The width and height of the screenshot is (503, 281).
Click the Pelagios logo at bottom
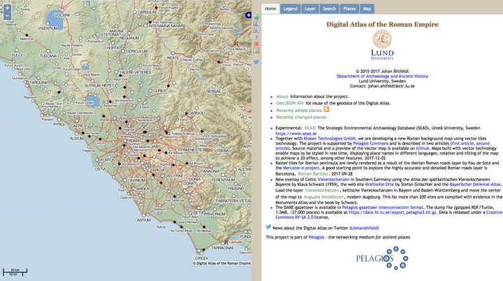click(x=382, y=258)
